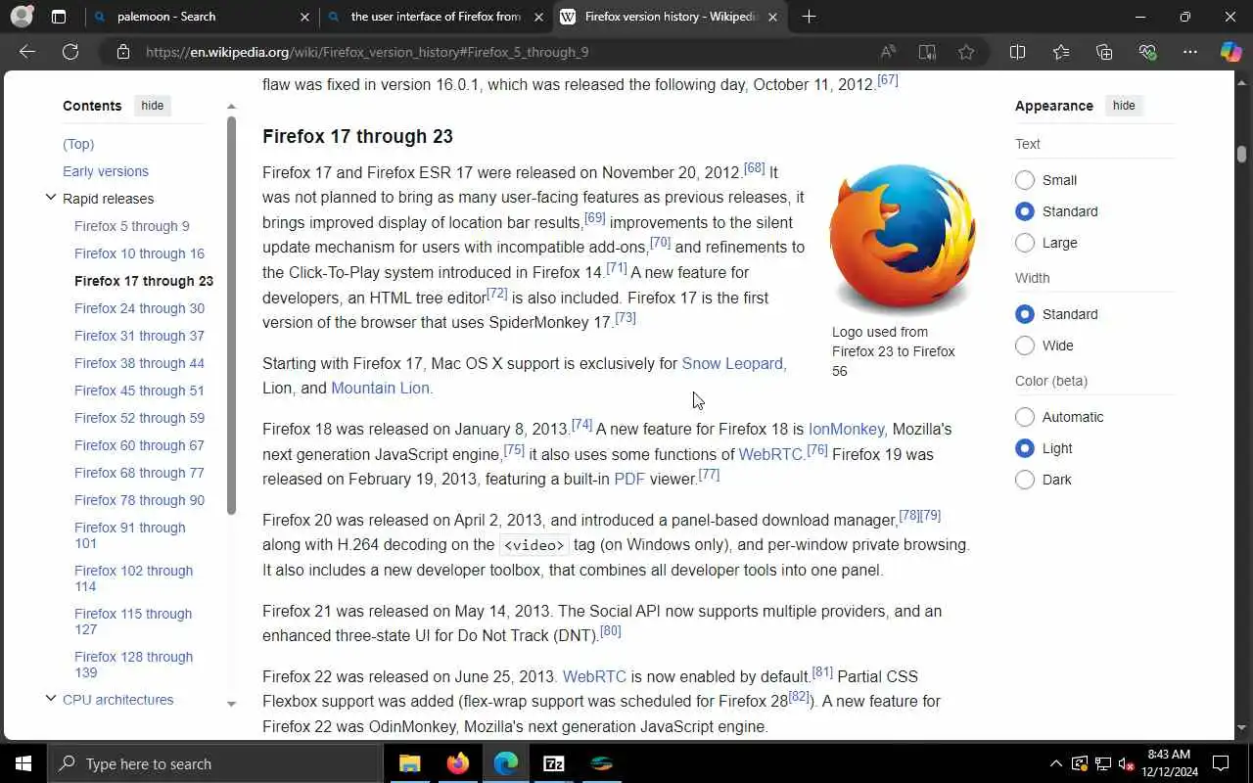This screenshot has height=783, width=1253.
Task: Open the PDF link
Action: (629, 479)
